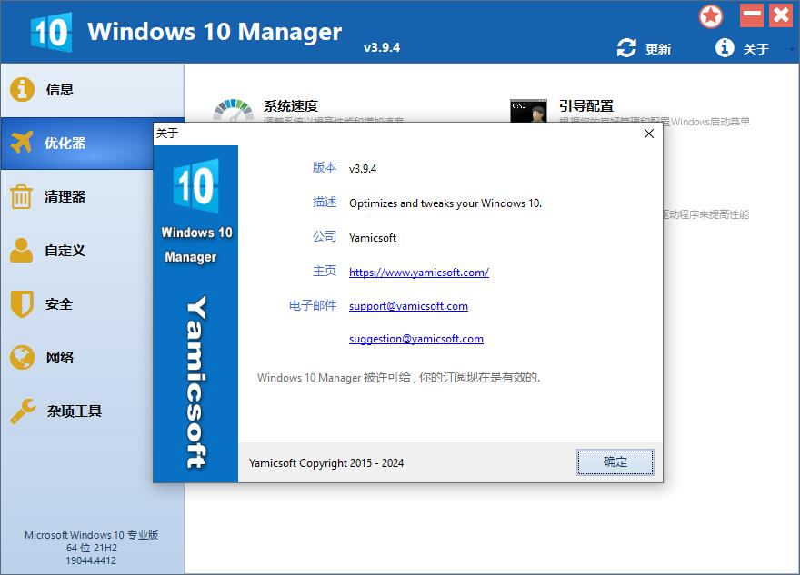Click the v3.9.4 version label in header
800x575 pixels.
[x=382, y=47]
